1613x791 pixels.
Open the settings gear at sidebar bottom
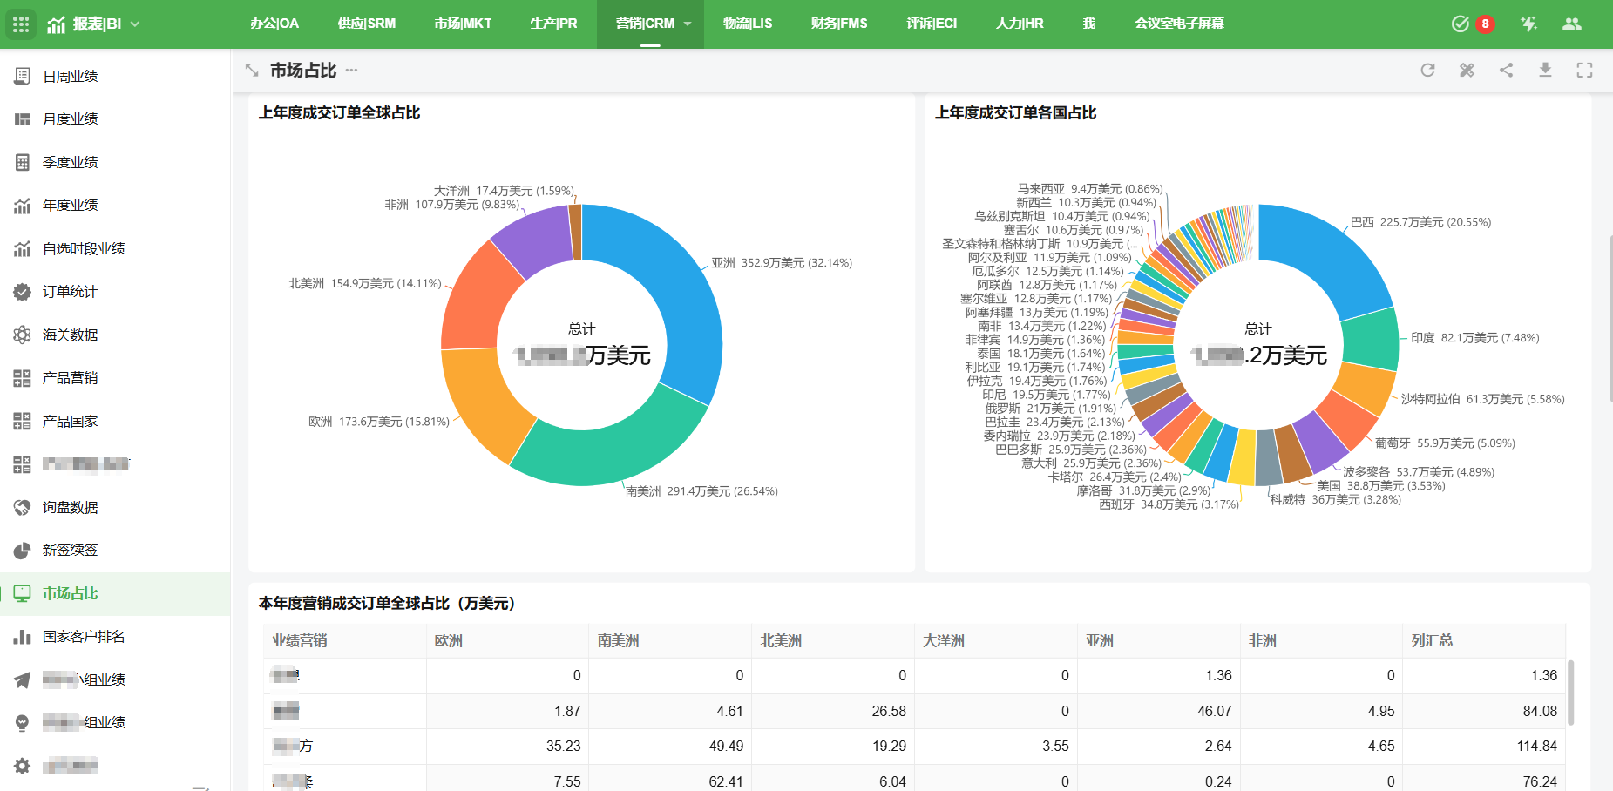point(23,766)
